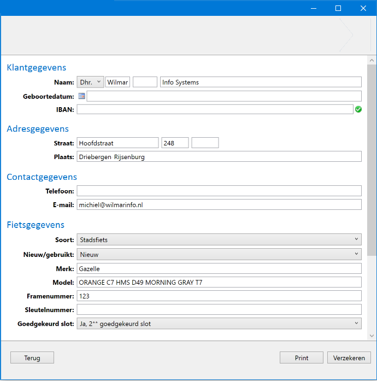Click the vertical scrollbar thumb

[x=372, y=160]
